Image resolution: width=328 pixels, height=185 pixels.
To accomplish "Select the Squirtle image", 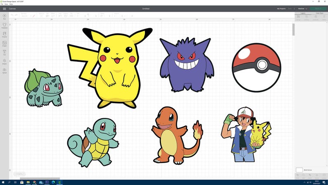I will [93, 142].
